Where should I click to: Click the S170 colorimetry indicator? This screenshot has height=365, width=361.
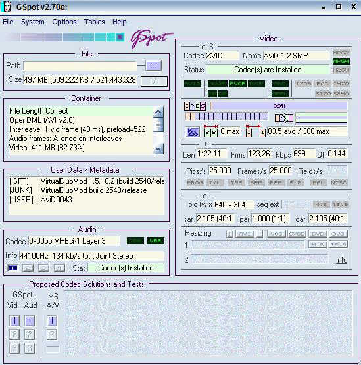point(322,93)
